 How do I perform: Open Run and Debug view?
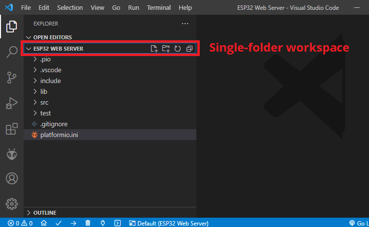[12, 103]
